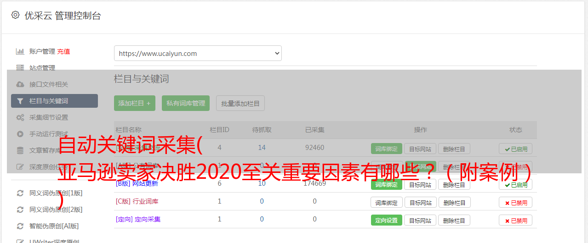Click the red 充值 link
The width and height of the screenshot is (588, 243).
(x=64, y=51)
